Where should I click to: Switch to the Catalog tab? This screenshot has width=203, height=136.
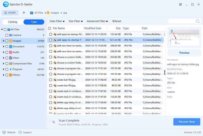pyautogui.click(x=13, y=22)
